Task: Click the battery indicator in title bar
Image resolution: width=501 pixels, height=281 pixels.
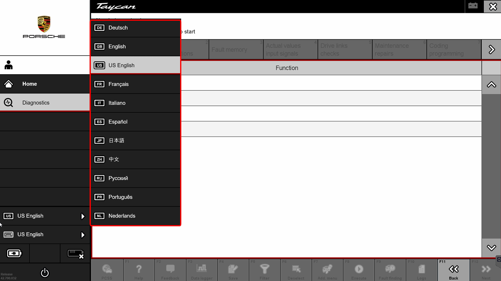Action: click(x=473, y=6)
